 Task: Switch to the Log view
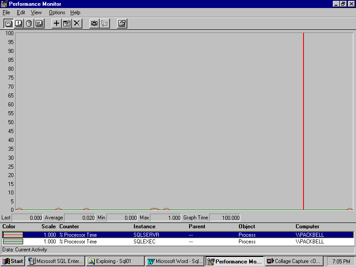(29, 24)
